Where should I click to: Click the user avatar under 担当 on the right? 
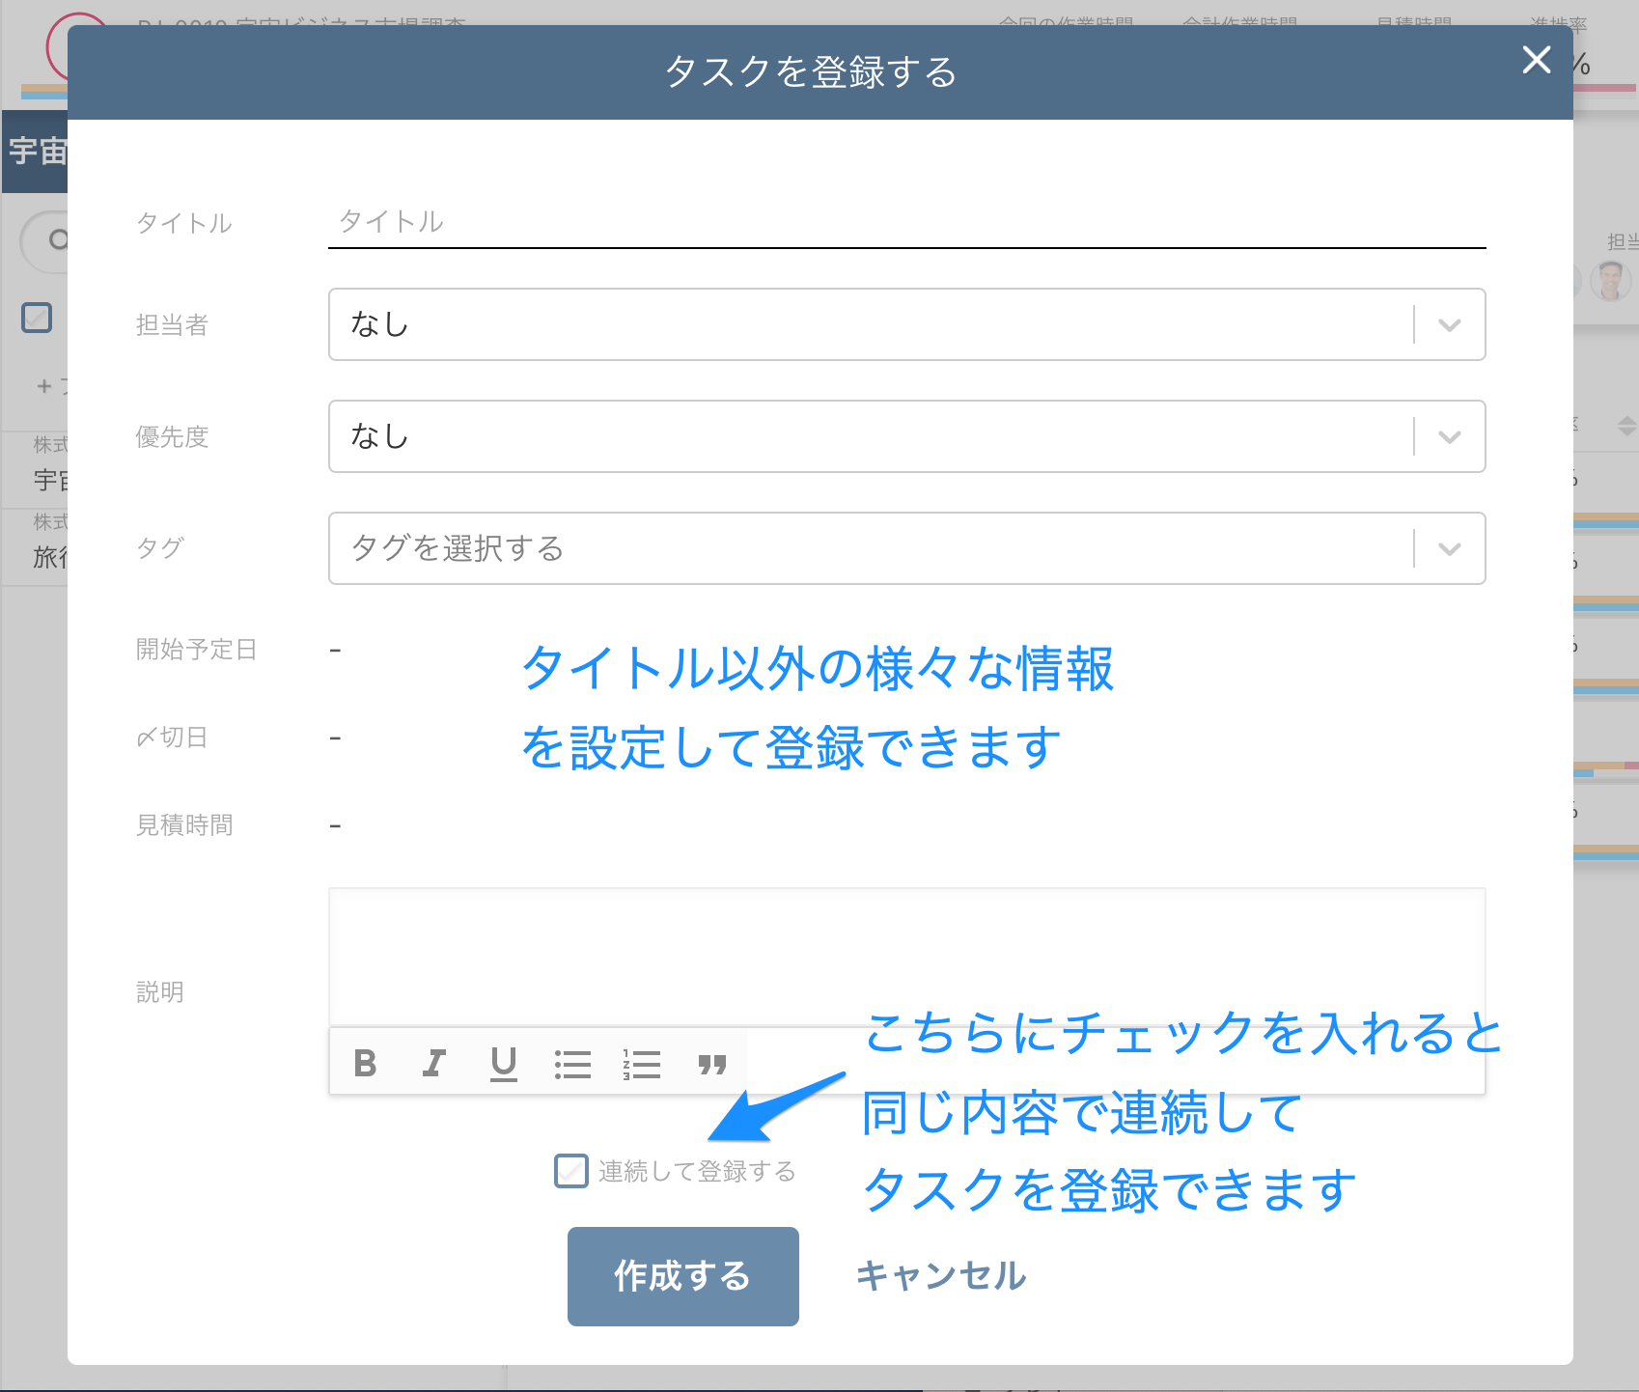click(1610, 281)
